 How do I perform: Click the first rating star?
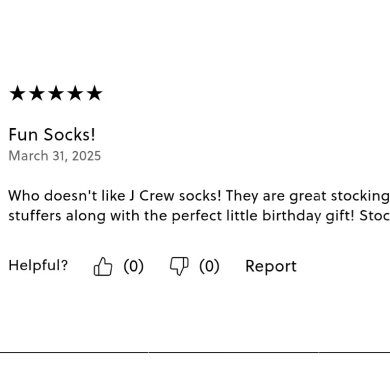click(18, 93)
